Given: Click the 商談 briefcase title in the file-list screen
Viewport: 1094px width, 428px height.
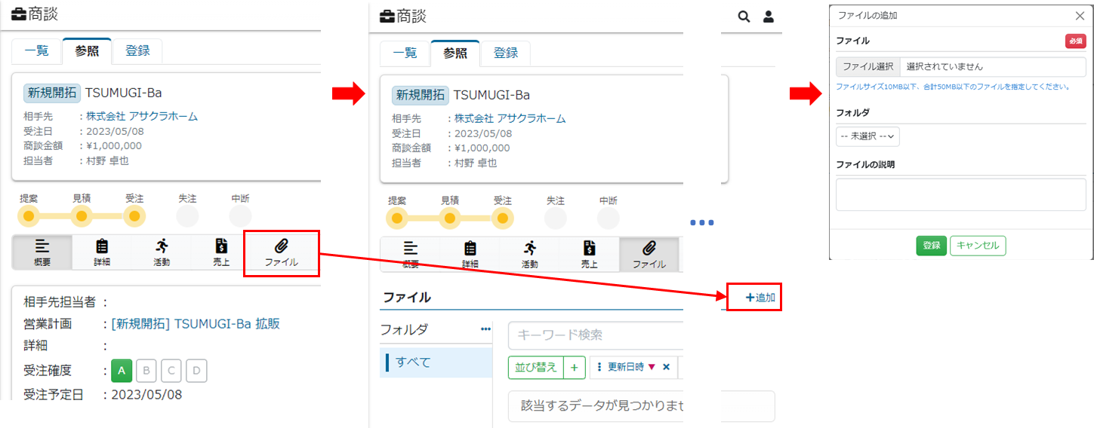Looking at the screenshot, I should (402, 16).
